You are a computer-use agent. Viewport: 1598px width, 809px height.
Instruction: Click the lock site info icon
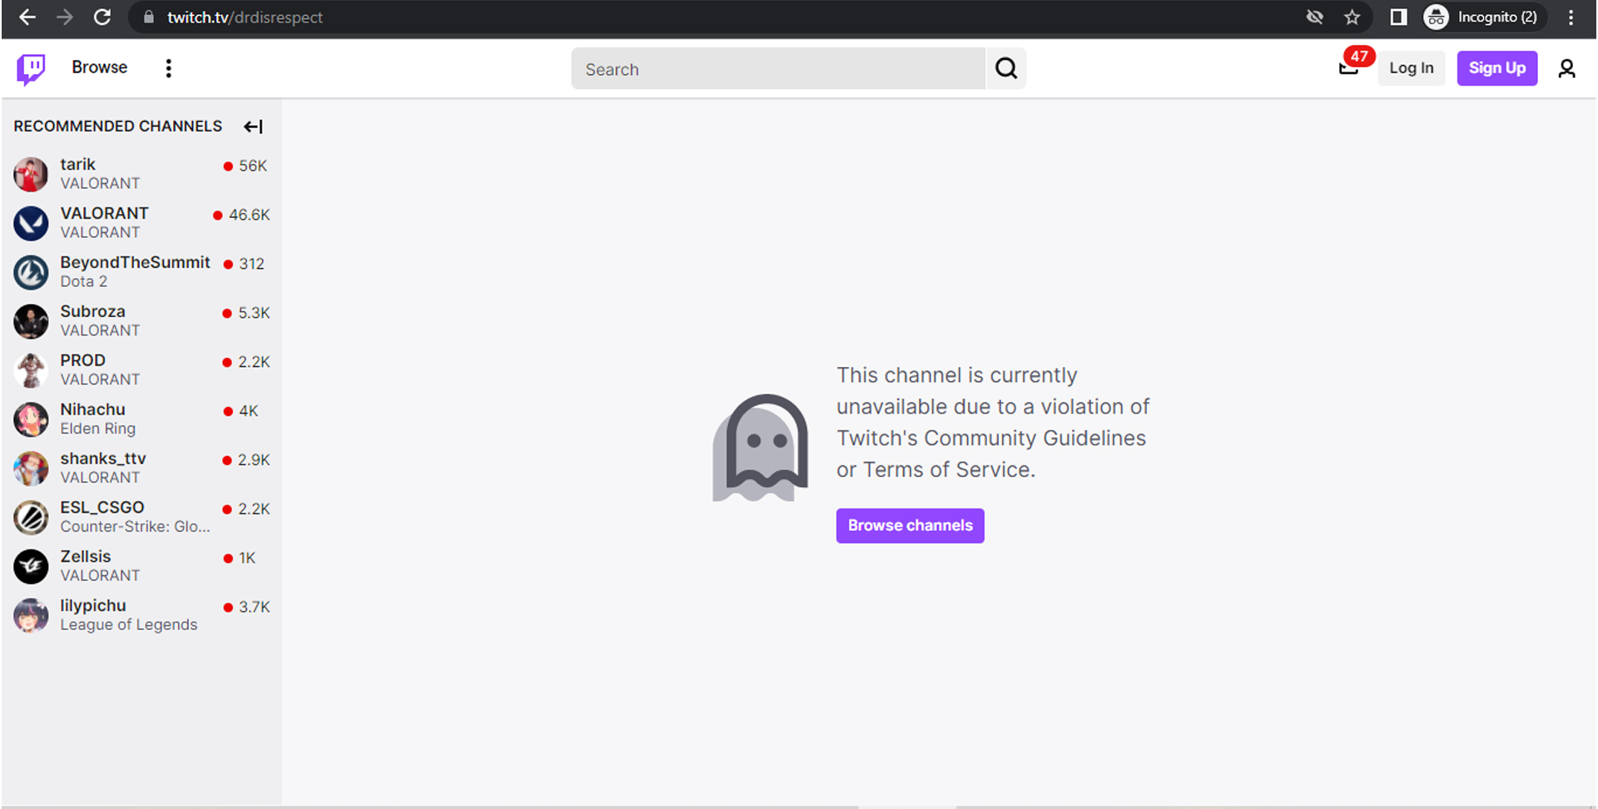point(148,17)
